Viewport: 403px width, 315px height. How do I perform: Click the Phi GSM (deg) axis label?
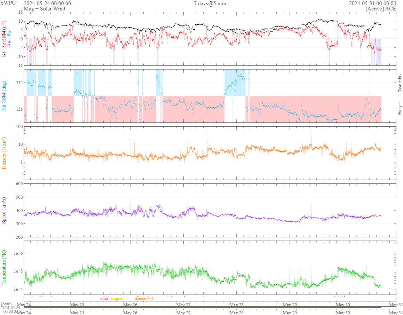pyautogui.click(x=4, y=96)
